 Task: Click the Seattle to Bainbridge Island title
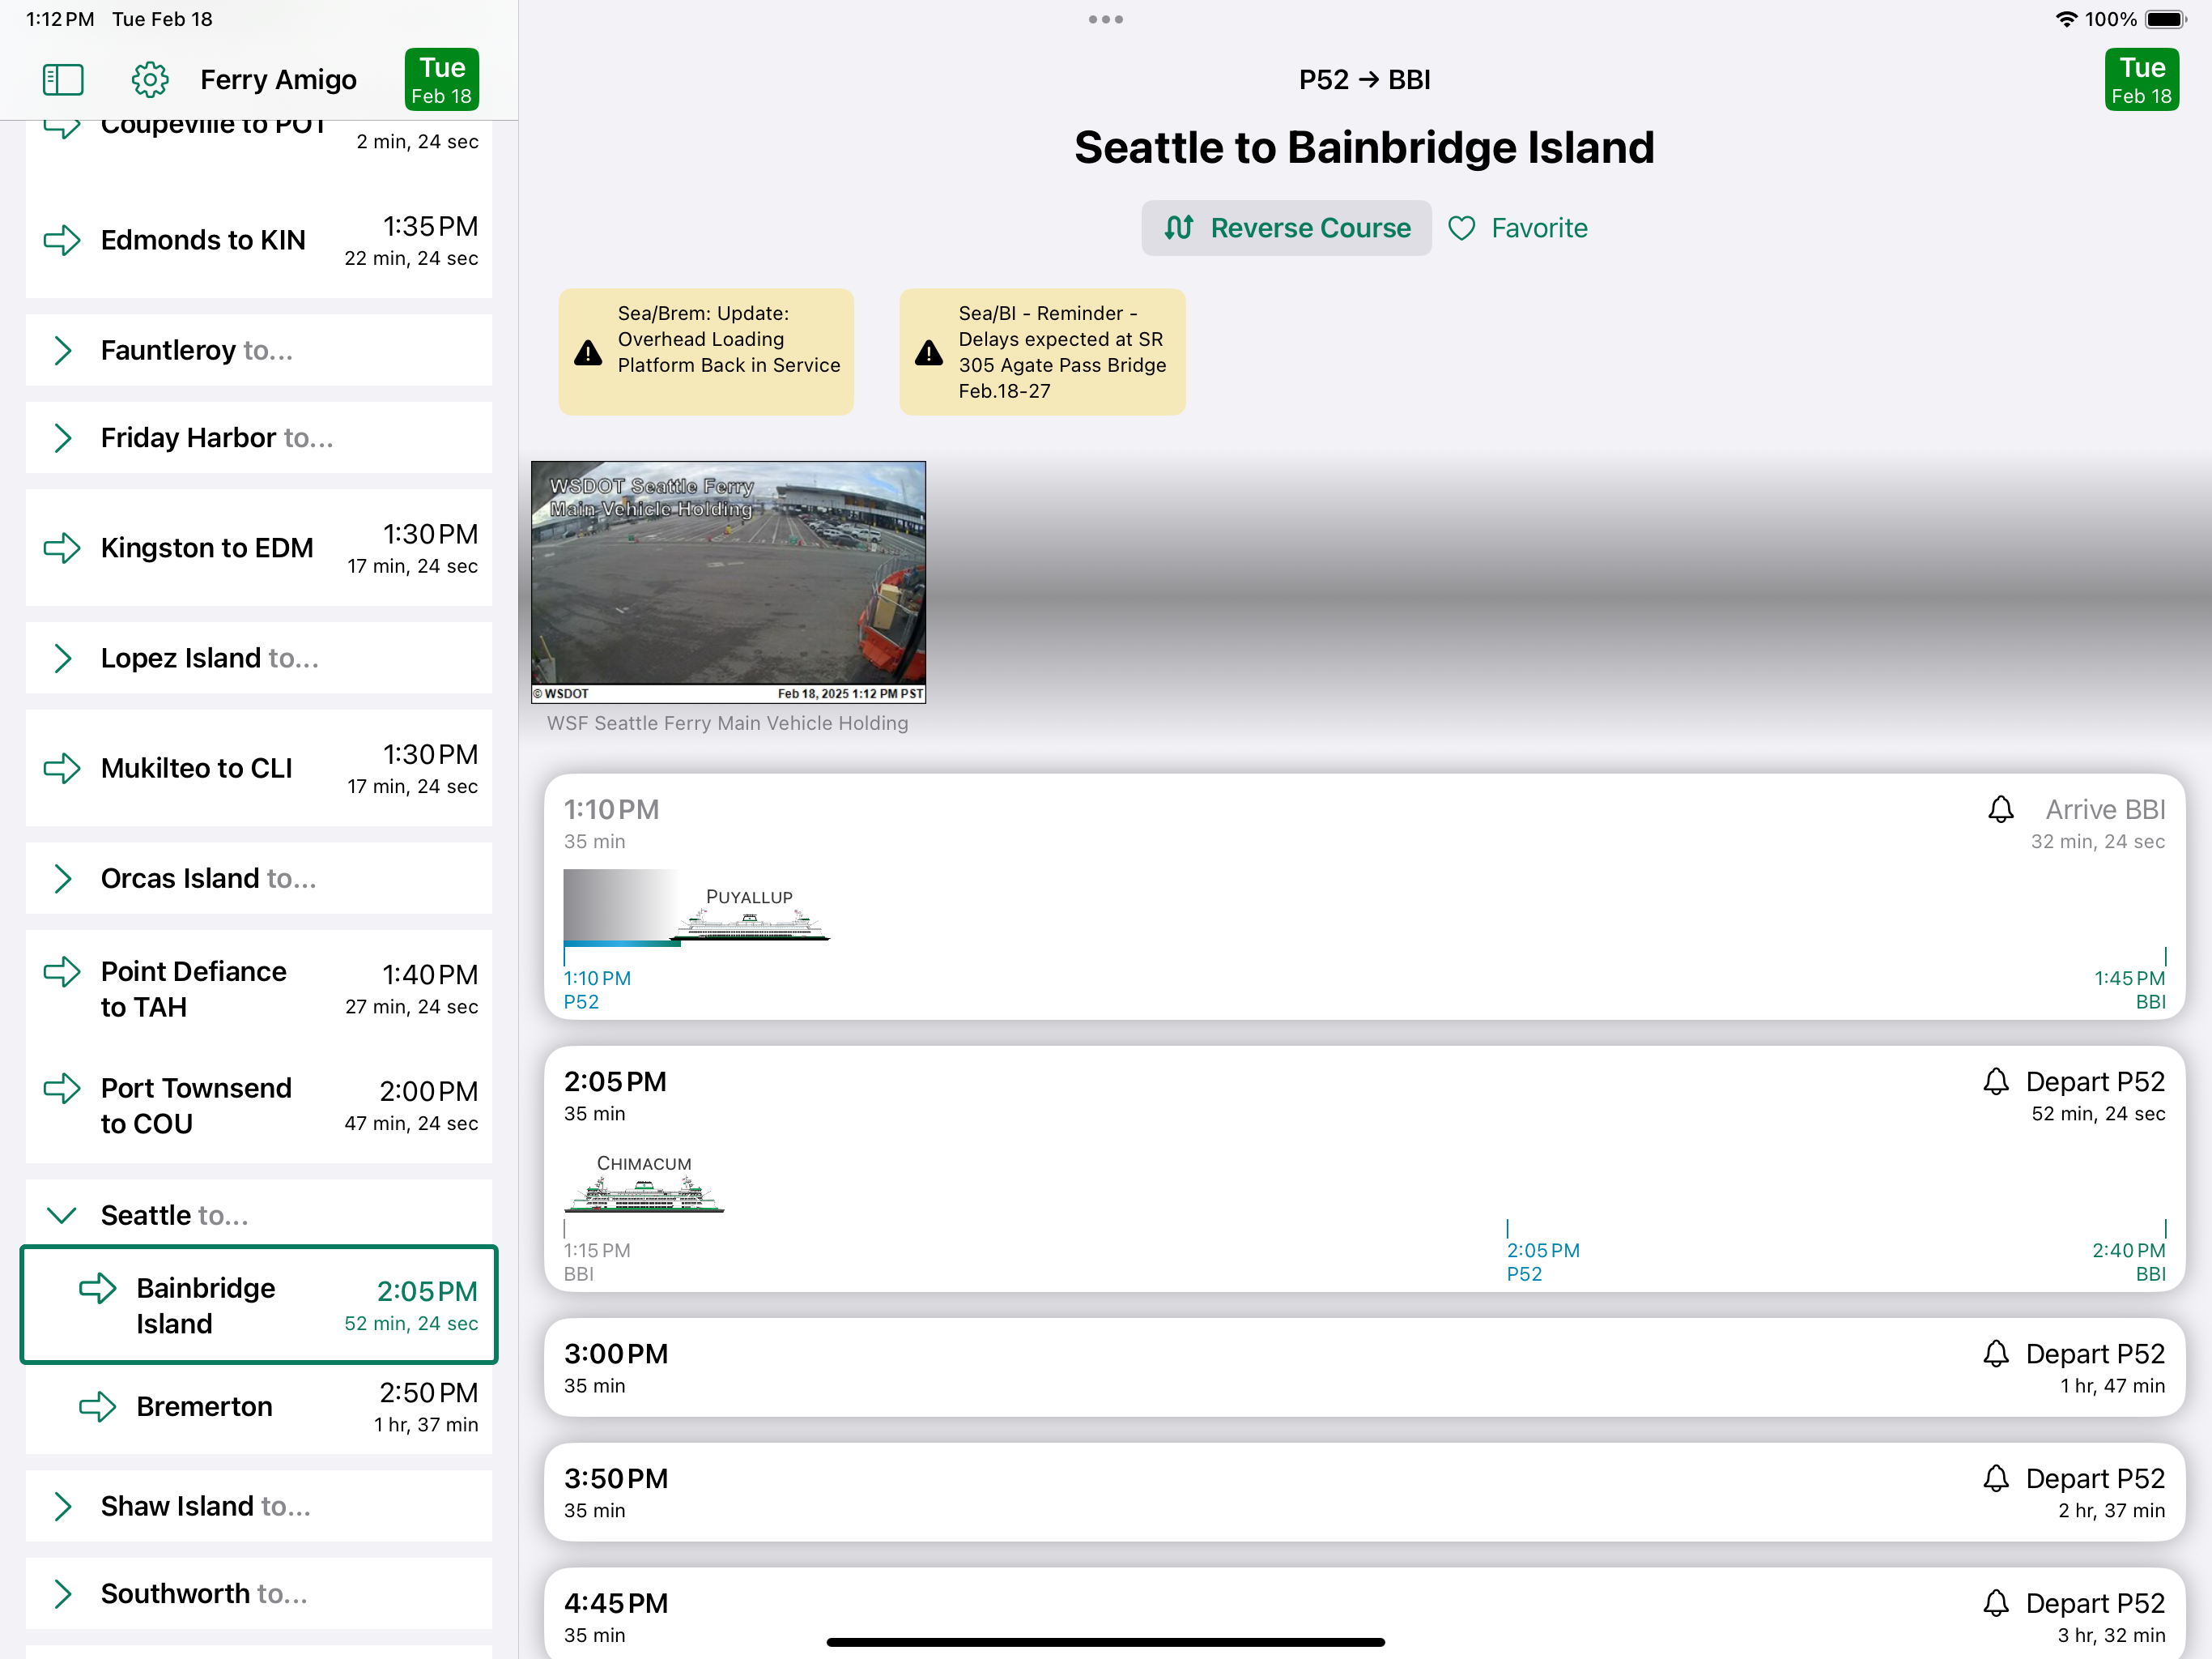(1364, 147)
